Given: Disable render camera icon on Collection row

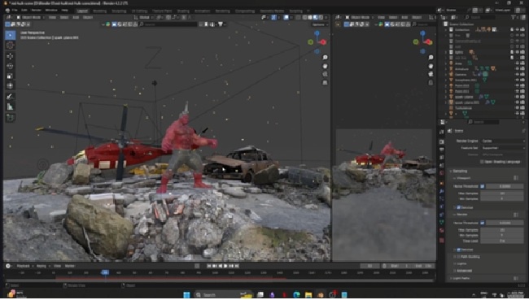Looking at the screenshot, I should point(522,29).
